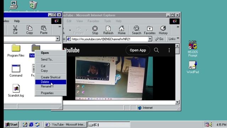Image resolution: width=227 pixels, height=128 pixels.
Task: Open Favorites from the Internet Explorer toolbar
Action: click(x=150, y=30)
